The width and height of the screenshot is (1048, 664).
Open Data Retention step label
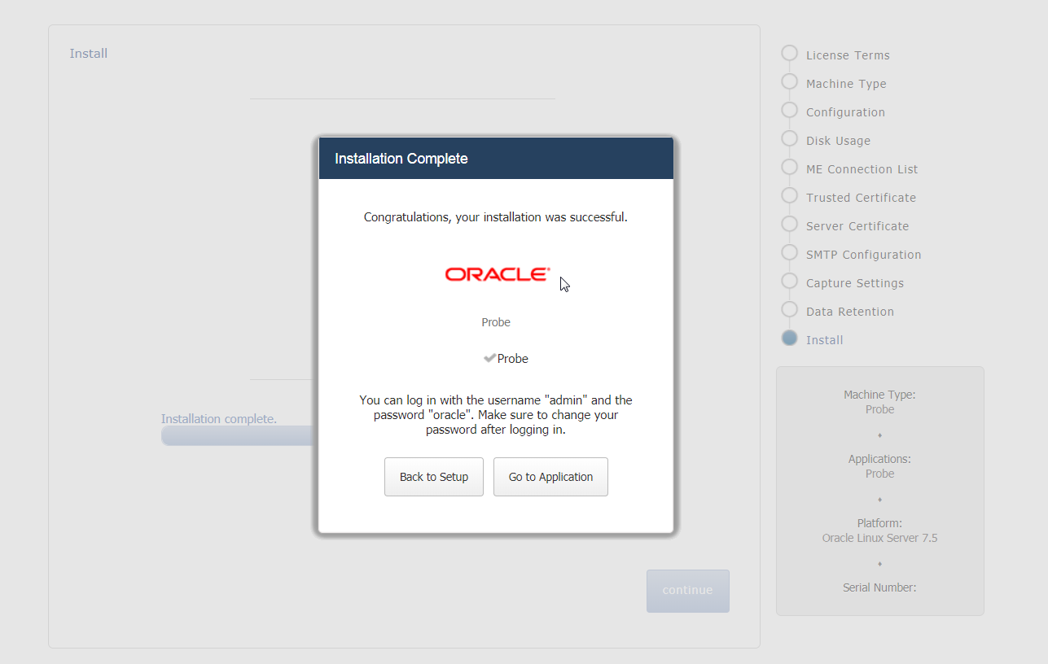click(x=850, y=312)
